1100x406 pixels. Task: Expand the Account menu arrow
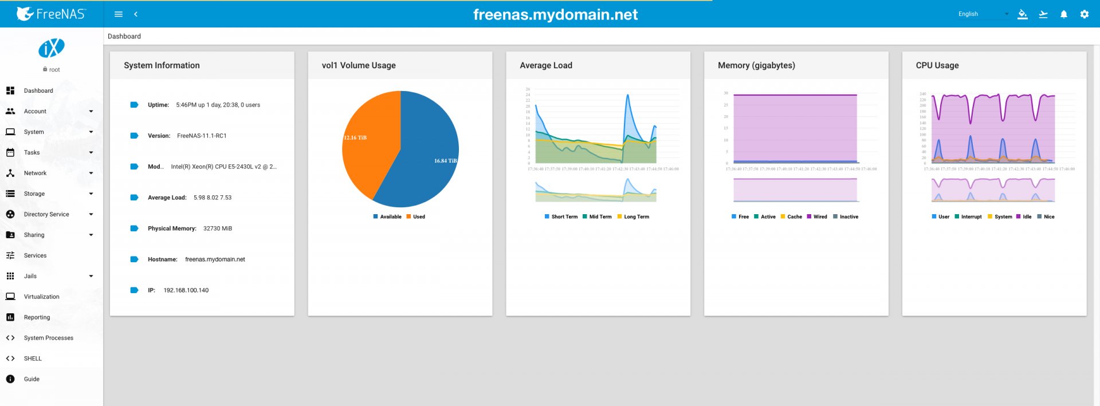point(91,111)
